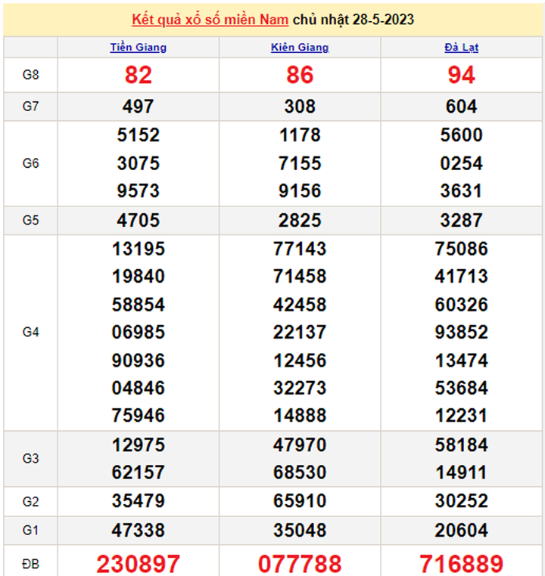Select G5 number 4705
This screenshot has height=576, width=545.
139,221
